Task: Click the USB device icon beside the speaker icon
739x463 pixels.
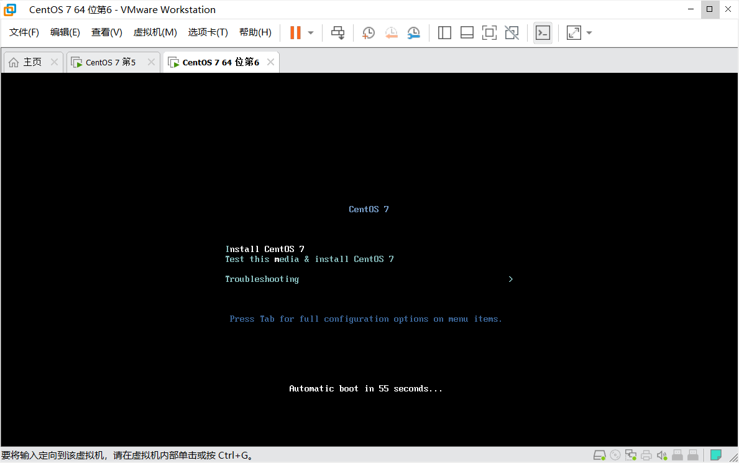Action: [x=677, y=456]
